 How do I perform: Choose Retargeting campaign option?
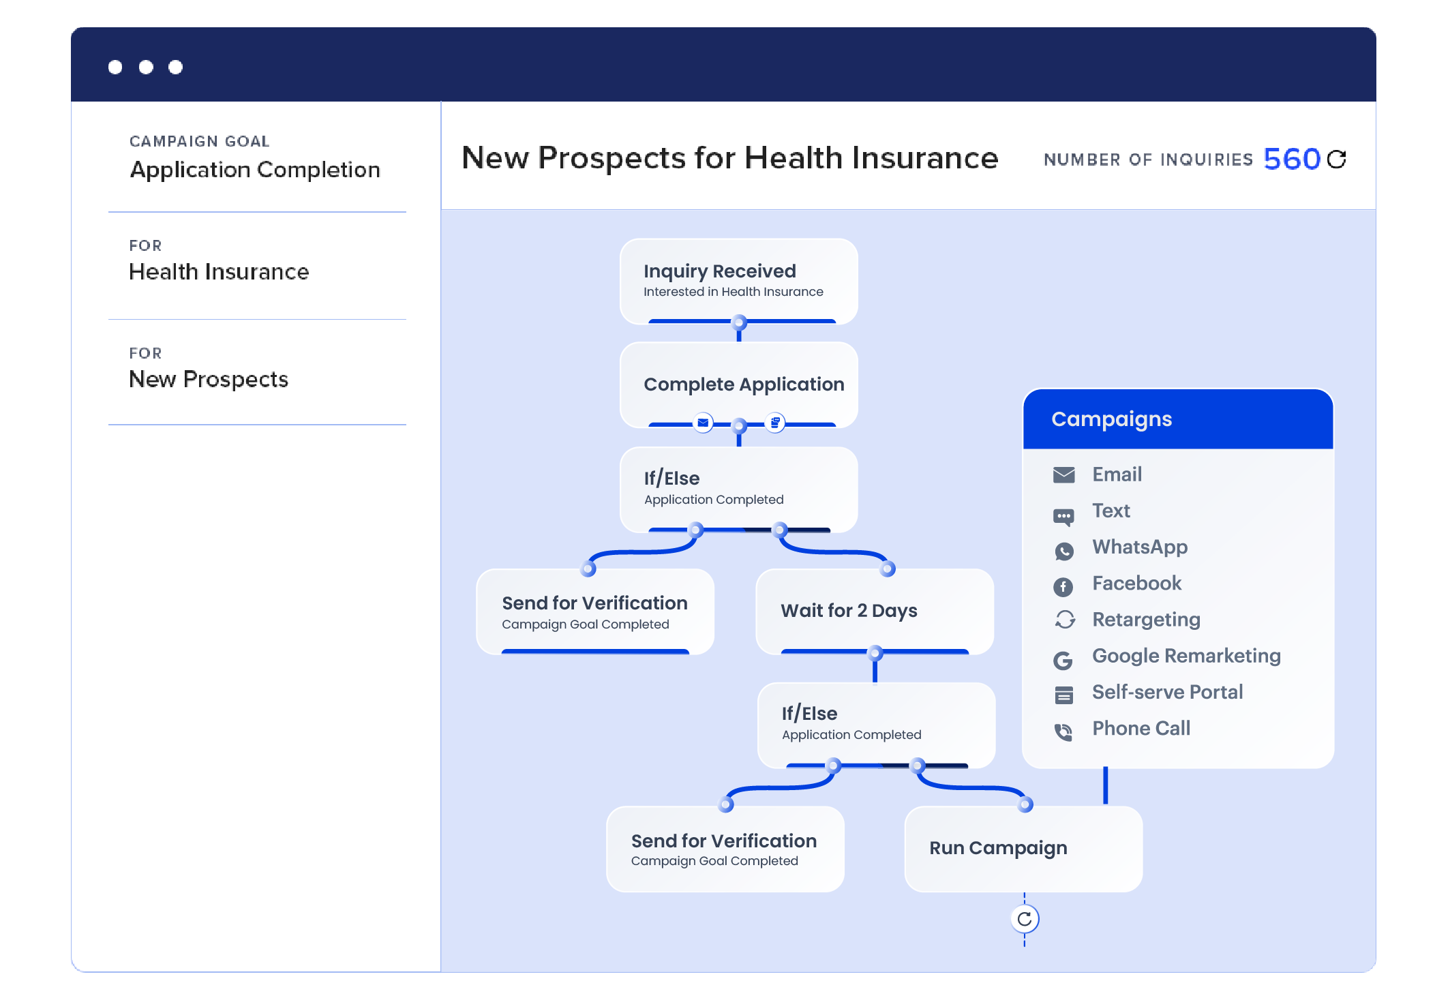[x=1146, y=620]
